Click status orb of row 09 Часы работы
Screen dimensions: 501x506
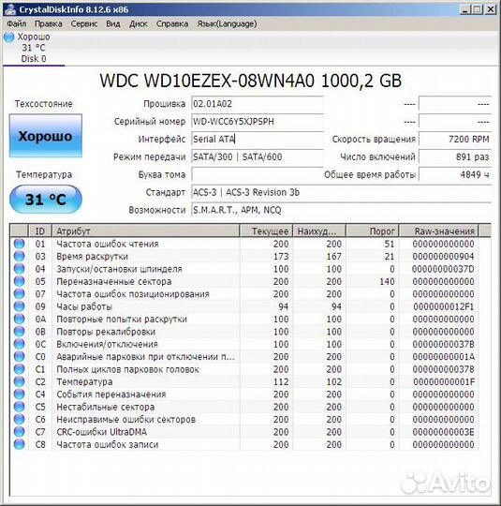pyautogui.click(x=20, y=306)
